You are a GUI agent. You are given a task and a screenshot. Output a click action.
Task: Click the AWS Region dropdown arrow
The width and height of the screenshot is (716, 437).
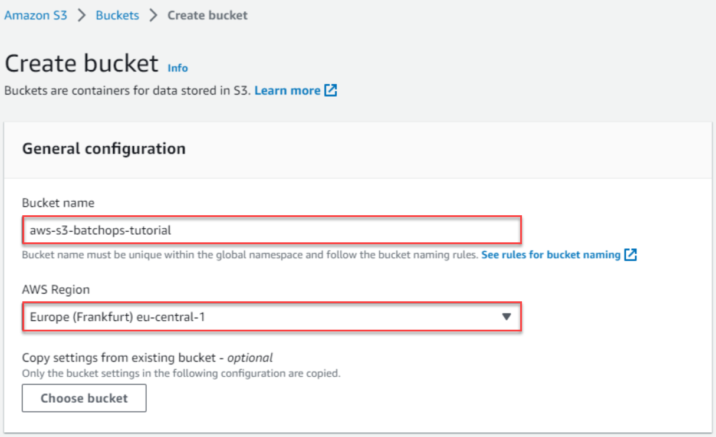point(506,317)
